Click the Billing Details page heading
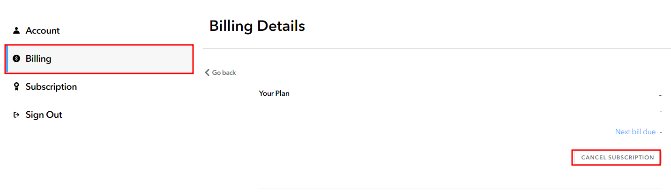The image size is (671, 194). (257, 26)
